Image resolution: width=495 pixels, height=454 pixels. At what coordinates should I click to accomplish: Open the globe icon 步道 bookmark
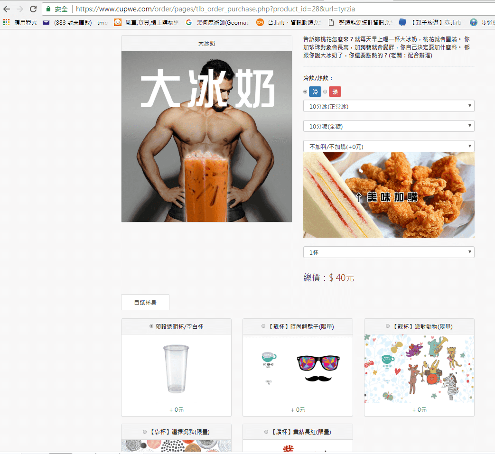pos(482,22)
